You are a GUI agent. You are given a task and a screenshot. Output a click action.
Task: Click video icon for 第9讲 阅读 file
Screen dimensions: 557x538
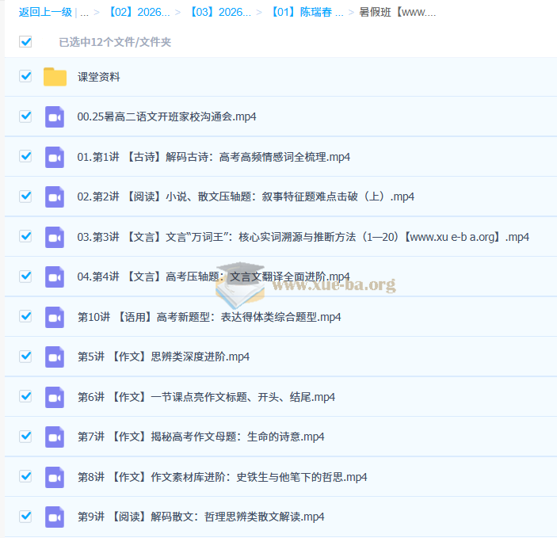coord(55,517)
